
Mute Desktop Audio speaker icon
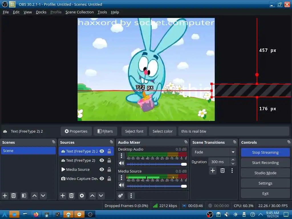point(121,163)
